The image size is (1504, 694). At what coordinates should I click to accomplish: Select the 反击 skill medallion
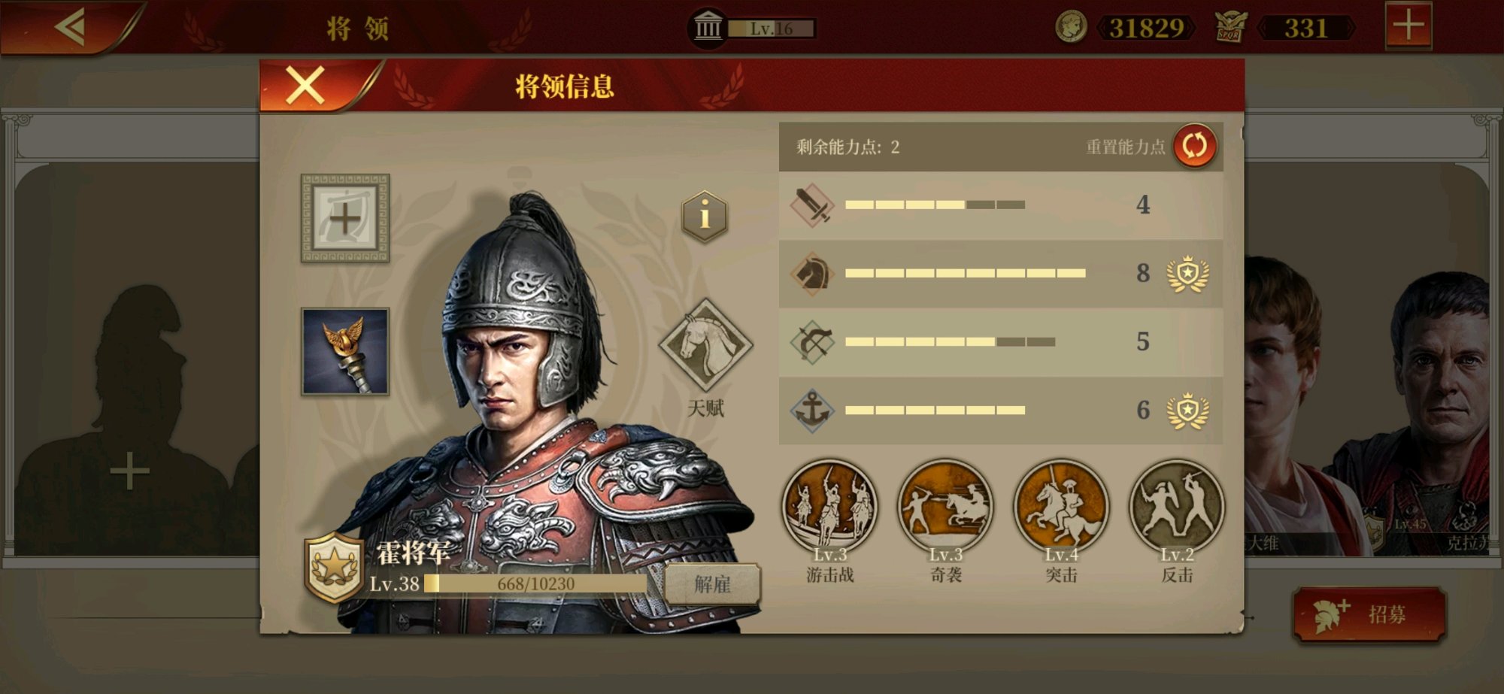tap(1177, 507)
